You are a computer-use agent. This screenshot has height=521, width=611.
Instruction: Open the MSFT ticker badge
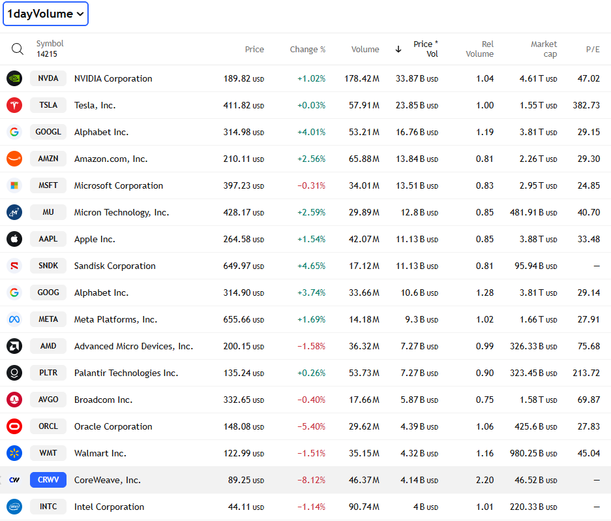(x=48, y=185)
